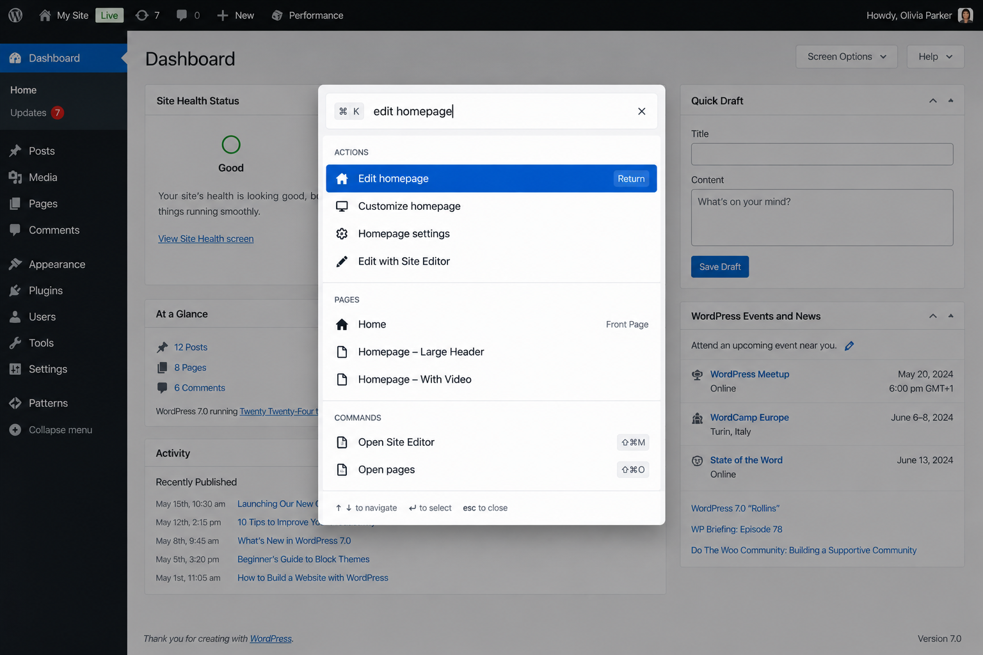
Task: Select the Homepage settings gear icon
Action: pos(342,233)
